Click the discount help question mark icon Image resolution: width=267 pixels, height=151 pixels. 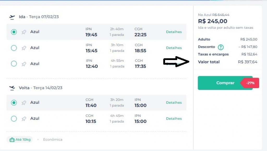[x=221, y=47]
